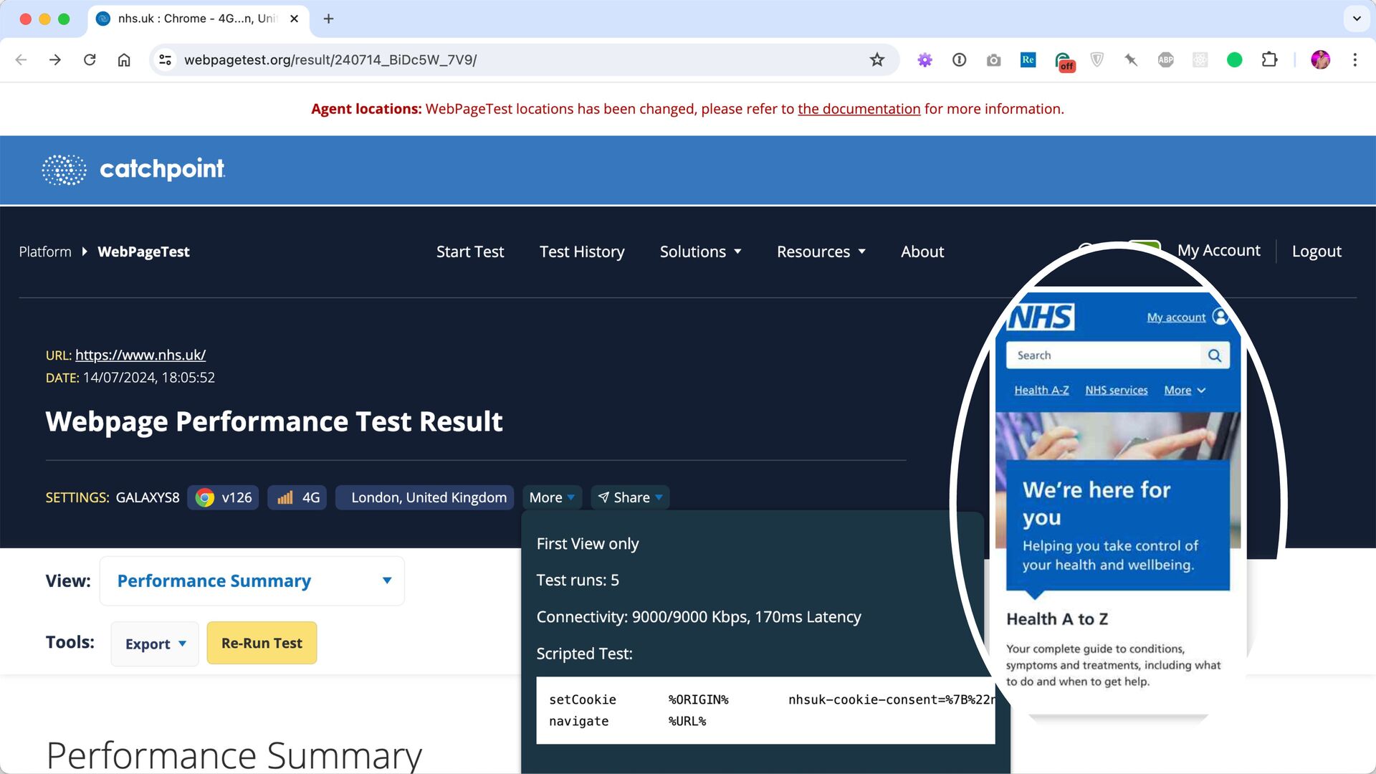Viewport: 1376px width, 774px height.
Task: Open the Extensions puzzle piece menu
Action: 1269,59
